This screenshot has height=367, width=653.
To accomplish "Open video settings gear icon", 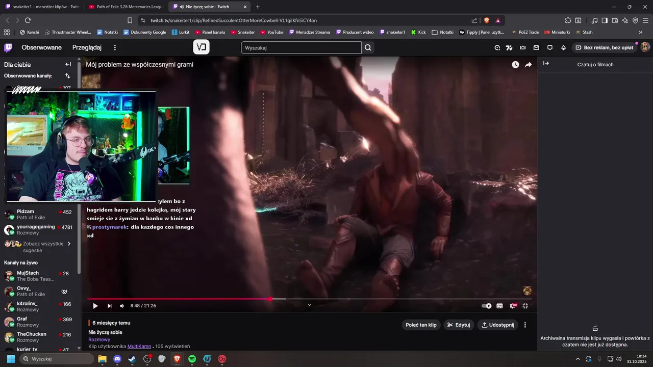I will pos(513,306).
